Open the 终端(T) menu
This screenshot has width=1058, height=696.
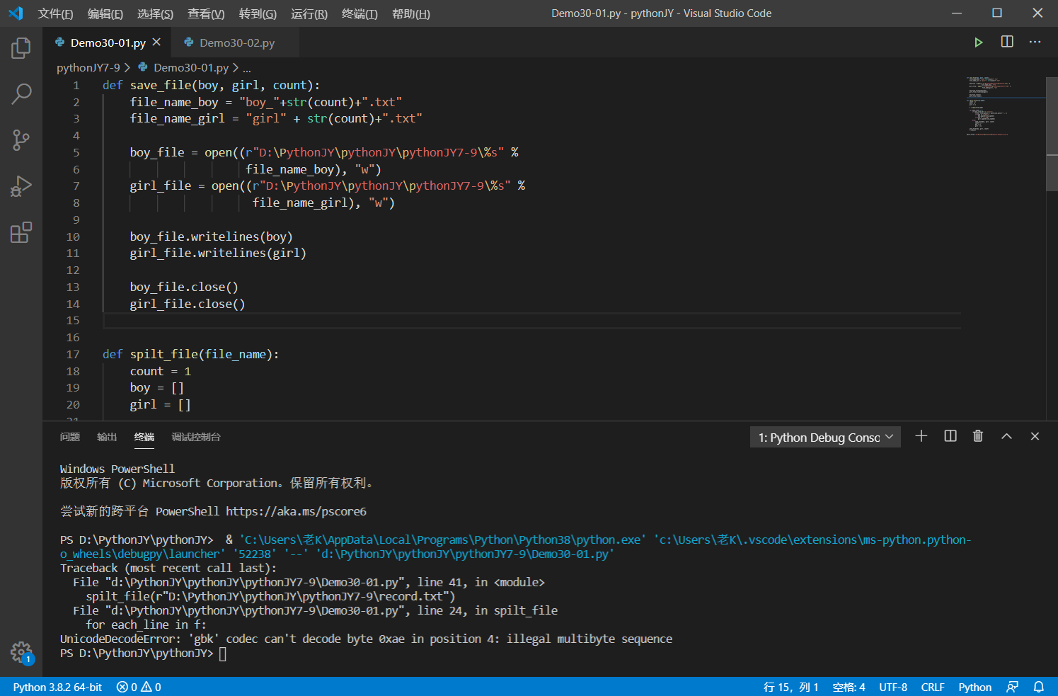[360, 14]
